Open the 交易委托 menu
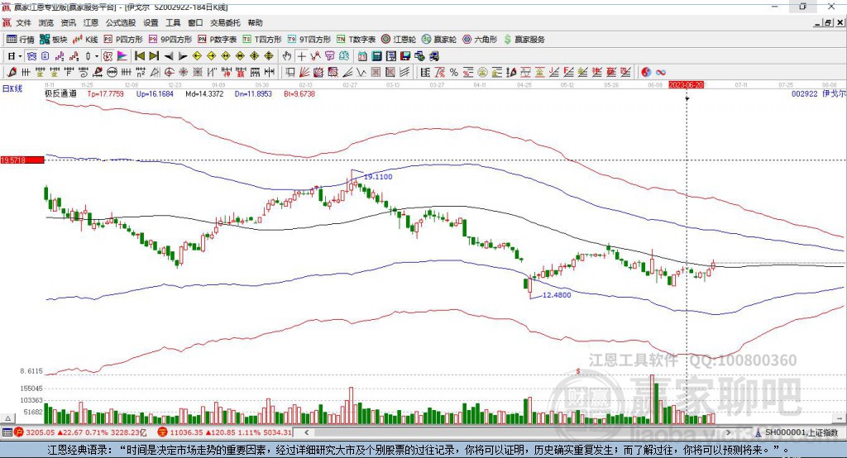Viewport: 847px width, 458px height. point(225,22)
